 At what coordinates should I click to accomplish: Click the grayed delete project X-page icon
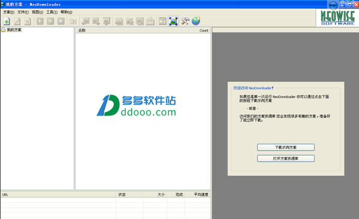tap(28, 22)
